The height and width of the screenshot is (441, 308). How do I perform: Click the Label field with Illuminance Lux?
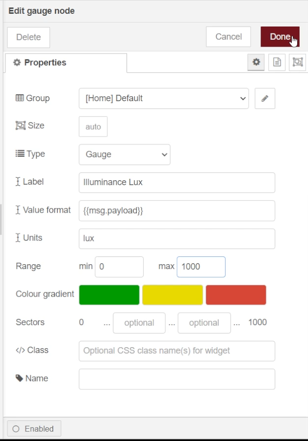[177, 182]
